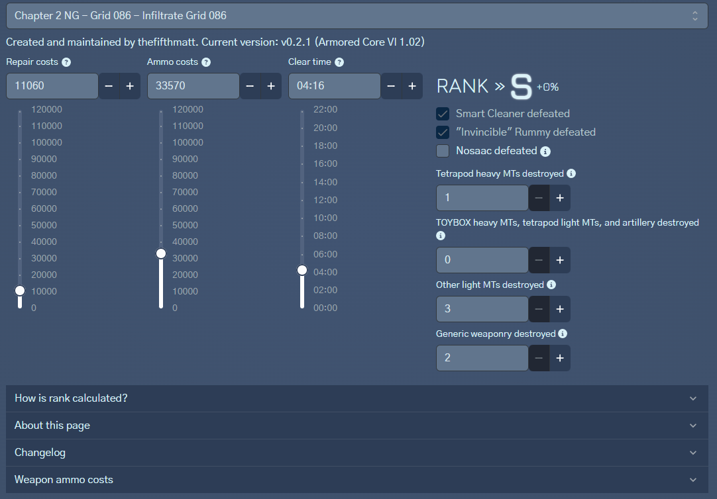Decrease Generic weaponry destroyed count

(539, 358)
